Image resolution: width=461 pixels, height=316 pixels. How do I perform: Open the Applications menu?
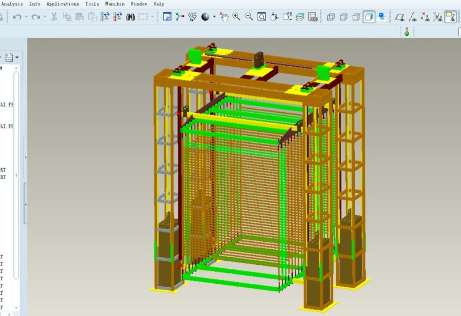62,3
